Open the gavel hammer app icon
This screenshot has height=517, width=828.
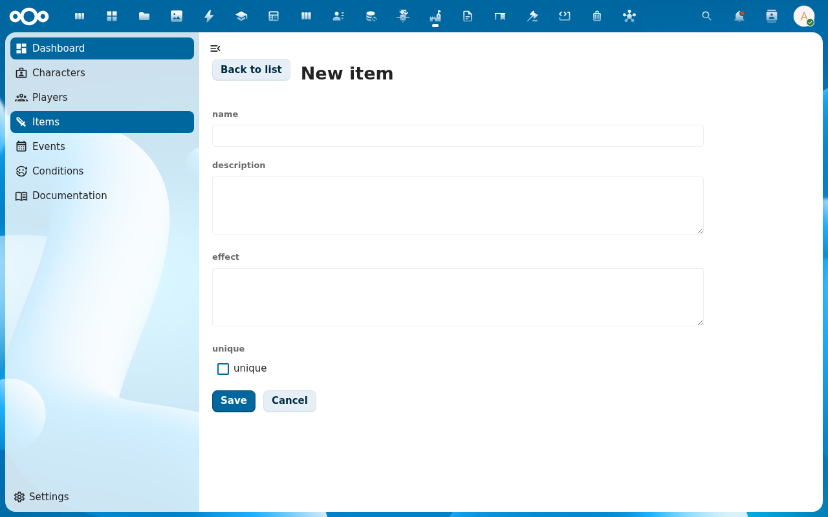click(532, 16)
